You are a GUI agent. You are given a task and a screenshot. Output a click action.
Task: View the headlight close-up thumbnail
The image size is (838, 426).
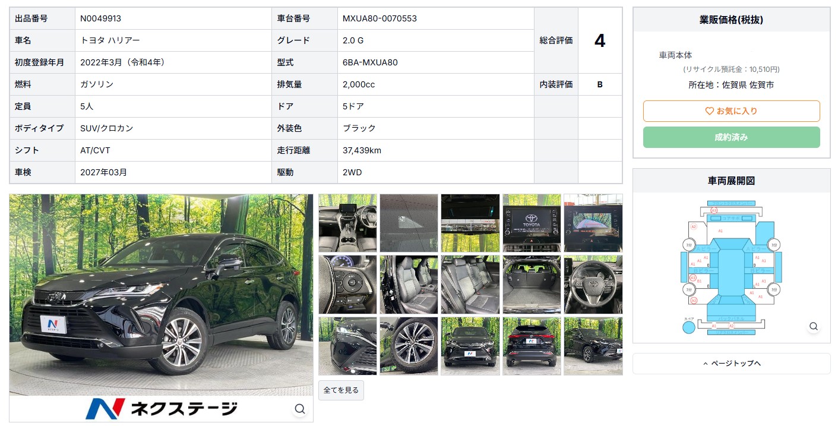(x=347, y=346)
